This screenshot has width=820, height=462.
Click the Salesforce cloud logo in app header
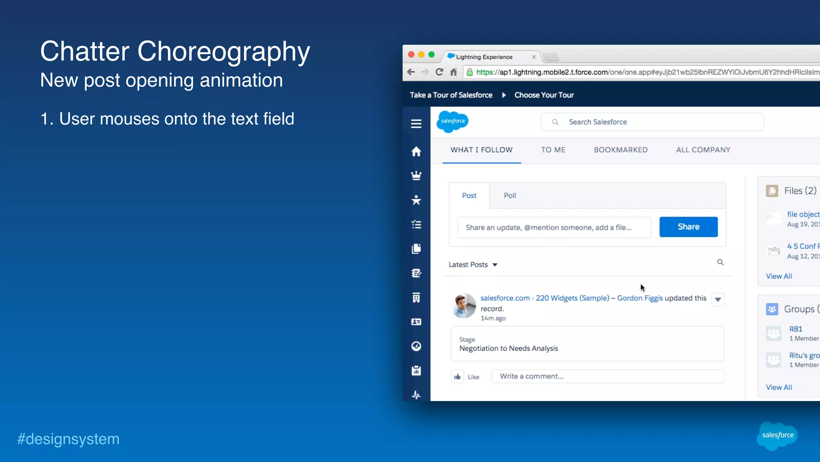(452, 121)
